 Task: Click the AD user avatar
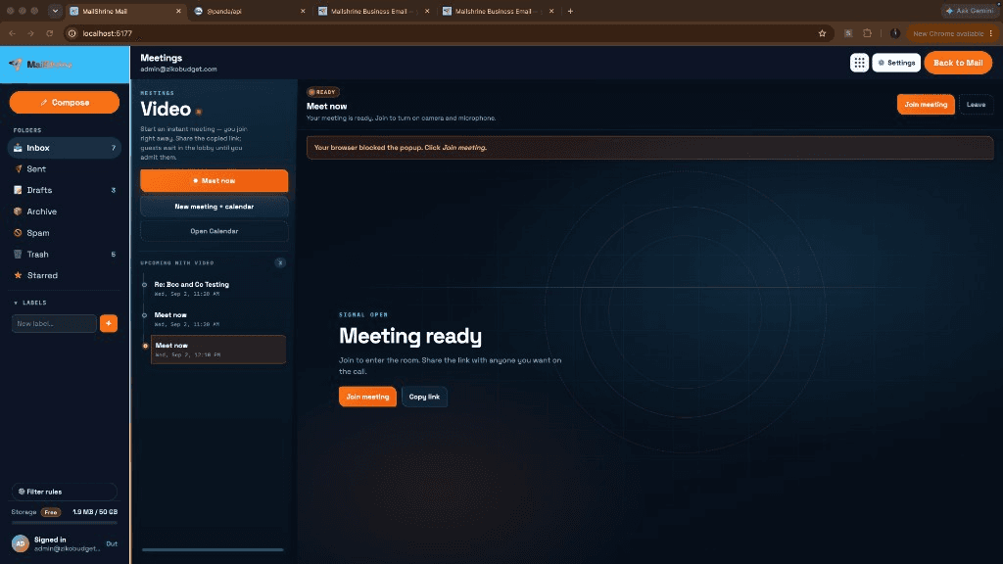click(21, 543)
